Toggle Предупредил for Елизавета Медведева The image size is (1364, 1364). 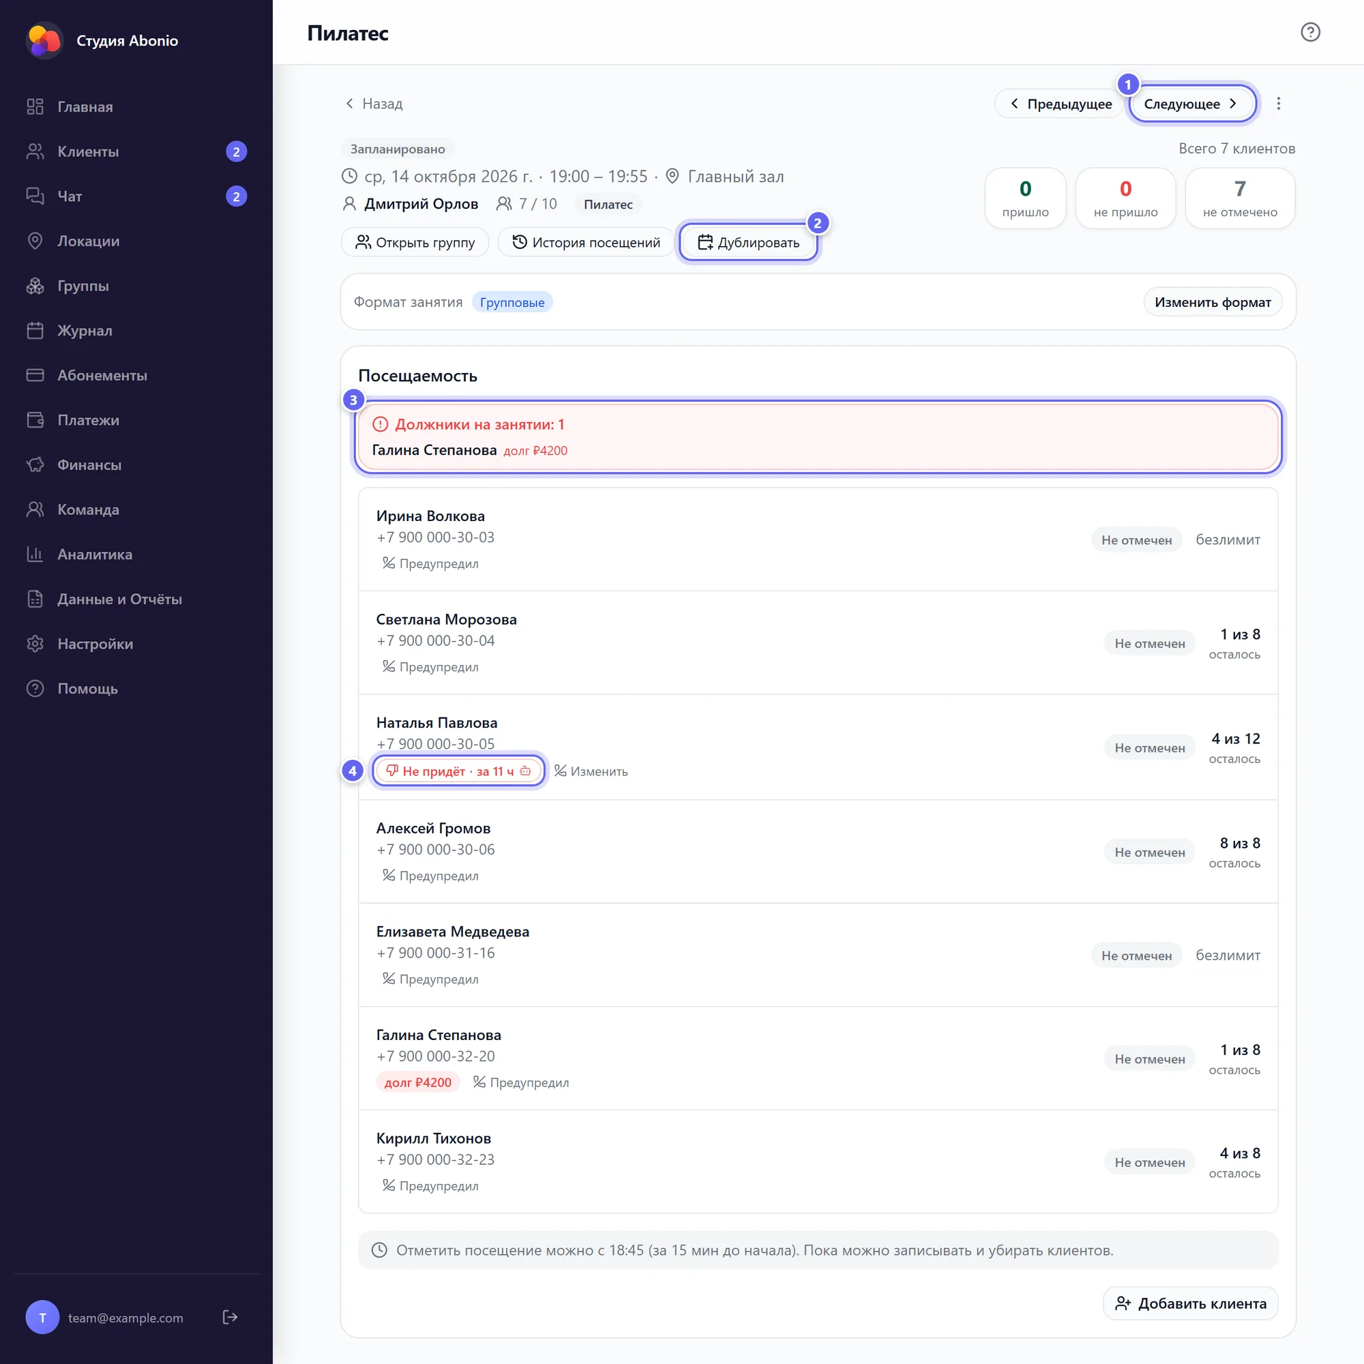click(430, 979)
